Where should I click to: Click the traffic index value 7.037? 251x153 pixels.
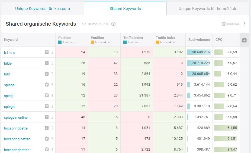tap(146, 106)
